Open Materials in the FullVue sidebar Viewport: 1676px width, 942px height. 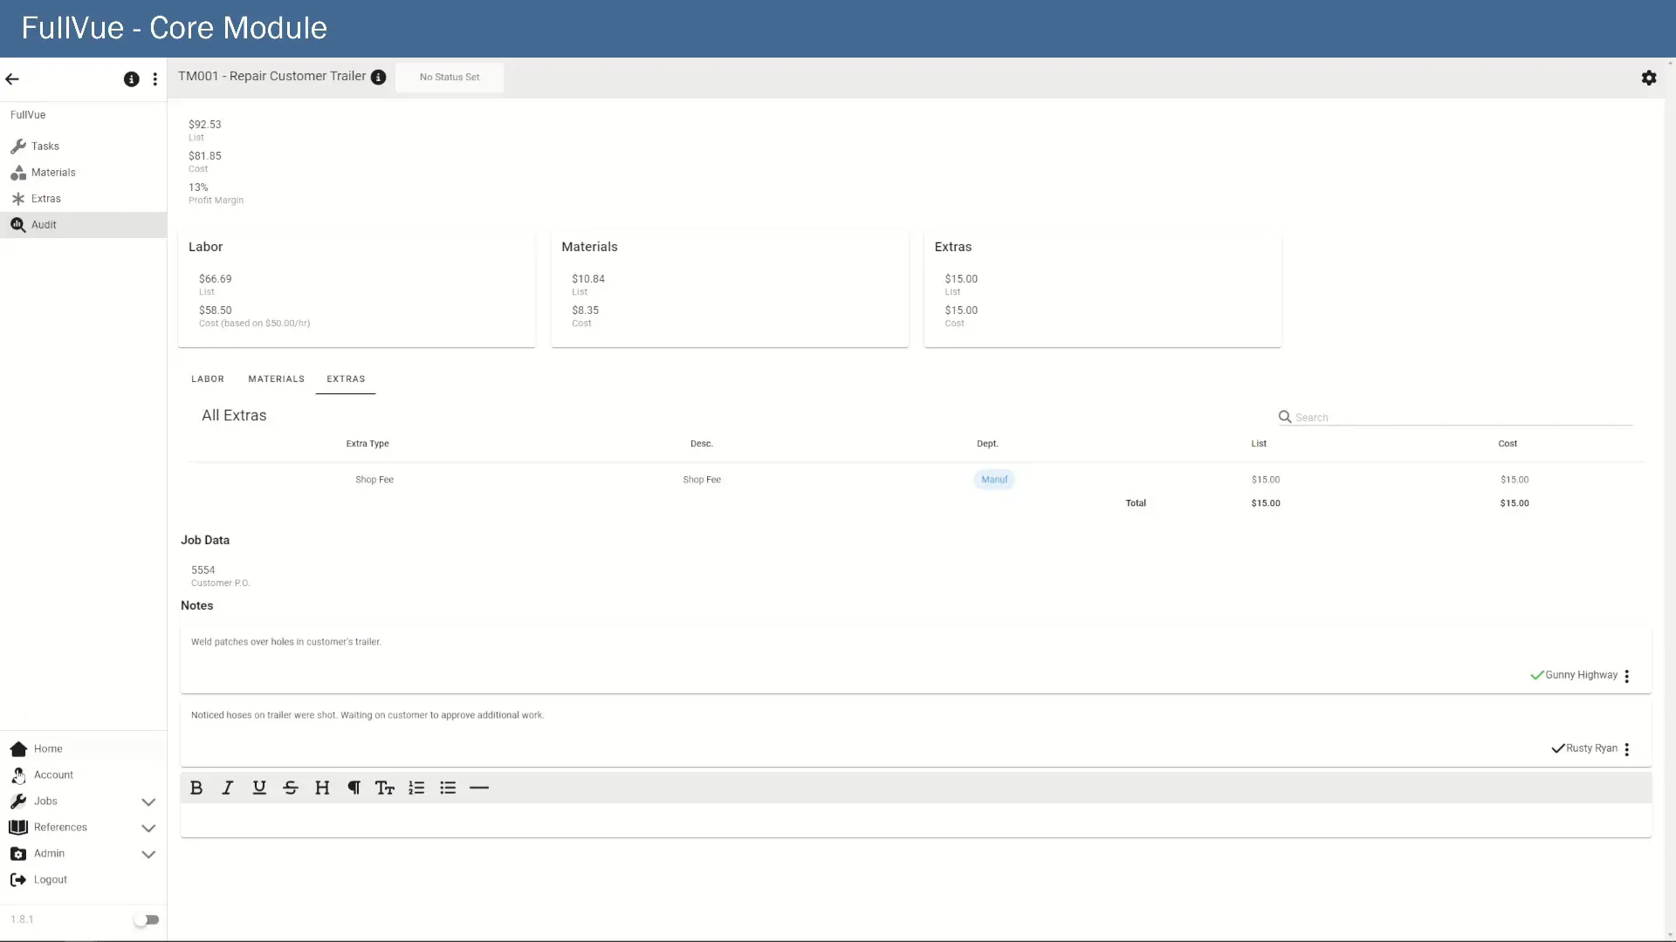click(x=83, y=173)
